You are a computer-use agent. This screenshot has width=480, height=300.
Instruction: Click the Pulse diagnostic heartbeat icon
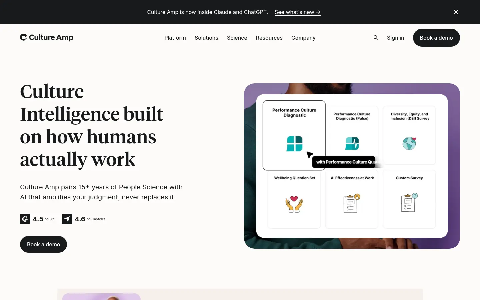point(352,144)
